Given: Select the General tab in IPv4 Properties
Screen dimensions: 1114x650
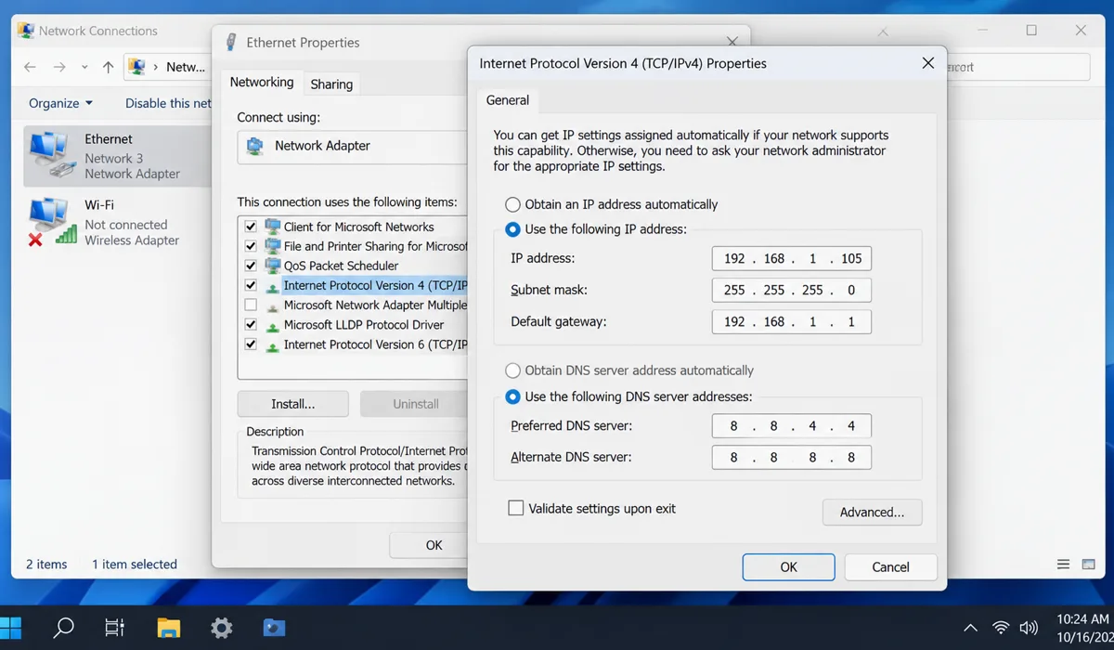Looking at the screenshot, I should coord(508,100).
